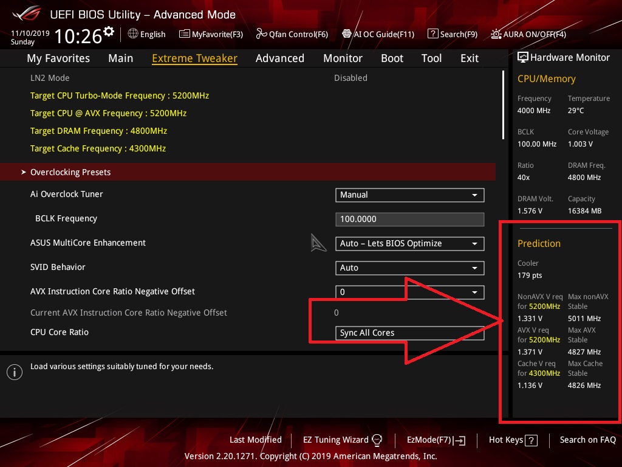The image size is (622, 467).
Task: Click the settings gear beside the clock
Action: pyautogui.click(x=109, y=31)
